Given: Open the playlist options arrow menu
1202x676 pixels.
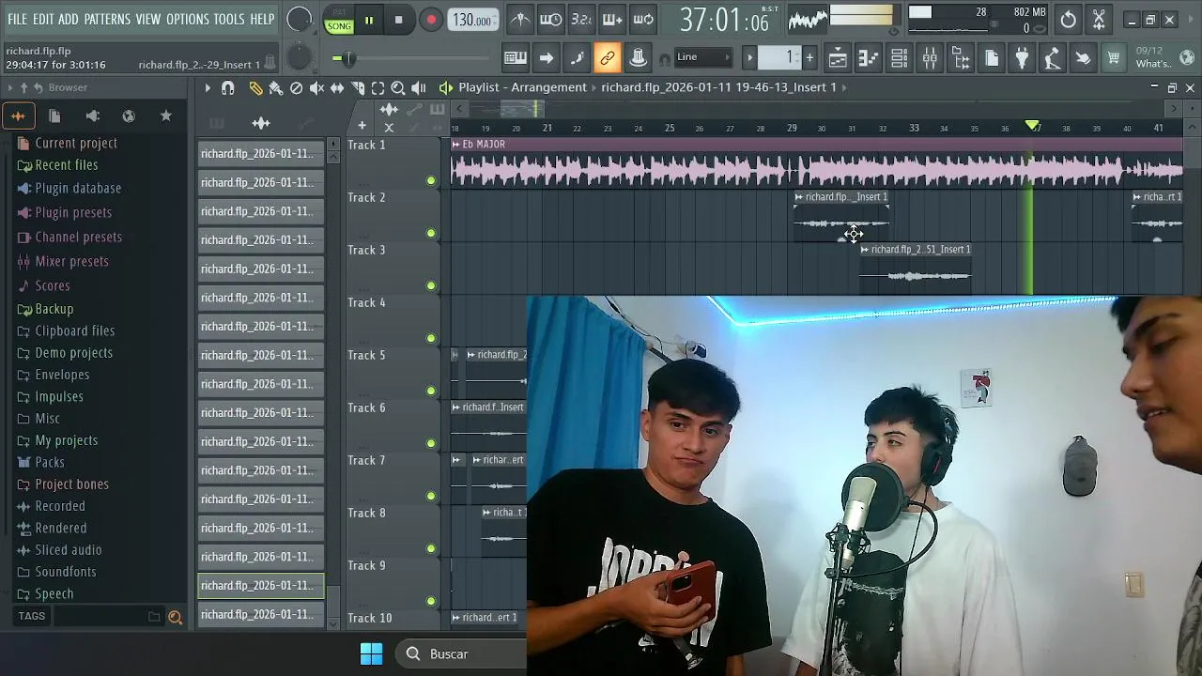Looking at the screenshot, I should [208, 87].
